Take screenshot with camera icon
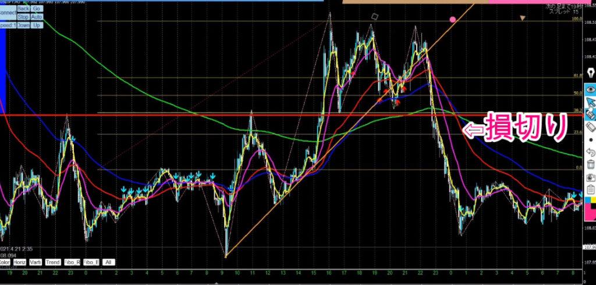 [x=591, y=177]
